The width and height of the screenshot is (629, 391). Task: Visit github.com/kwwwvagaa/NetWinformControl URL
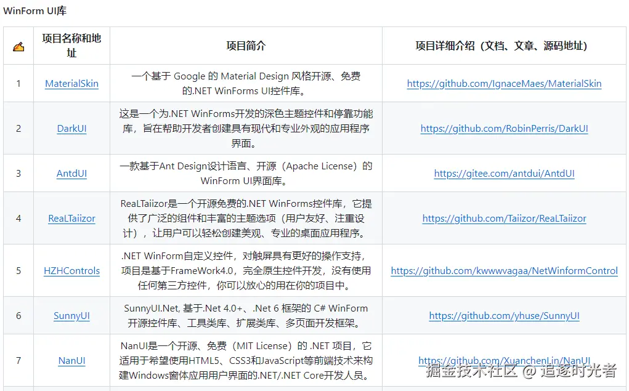(x=504, y=271)
